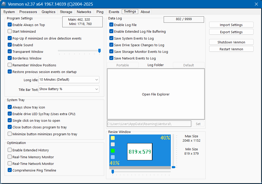This screenshot has height=184, width=262.
Task: Toggle Enable Extended Log File Buffering
Action: [111, 31]
